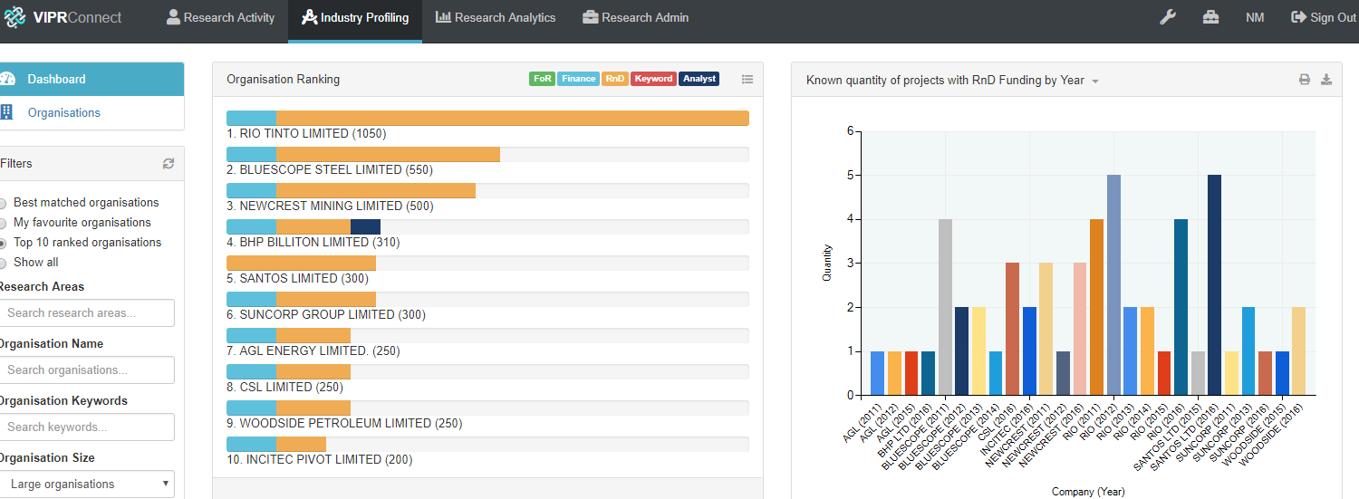Screen dimensions: 1359x499
Task: Click NEWCREST MINING LIMITED (500) label
Action: [x=330, y=206]
